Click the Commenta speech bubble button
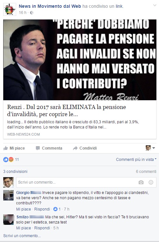Screen dimensions: 159x242 pos(49,148)
